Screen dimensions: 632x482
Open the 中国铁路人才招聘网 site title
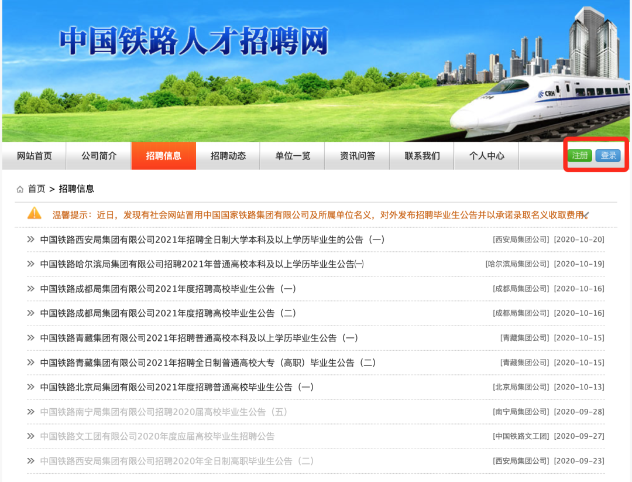tap(194, 41)
